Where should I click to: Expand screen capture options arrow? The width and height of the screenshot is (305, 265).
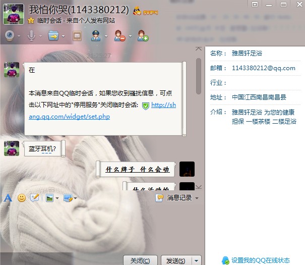point(76,198)
